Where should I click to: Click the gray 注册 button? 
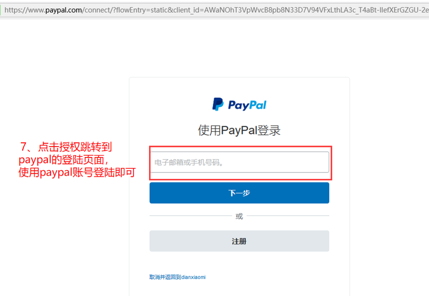click(239, 241)
